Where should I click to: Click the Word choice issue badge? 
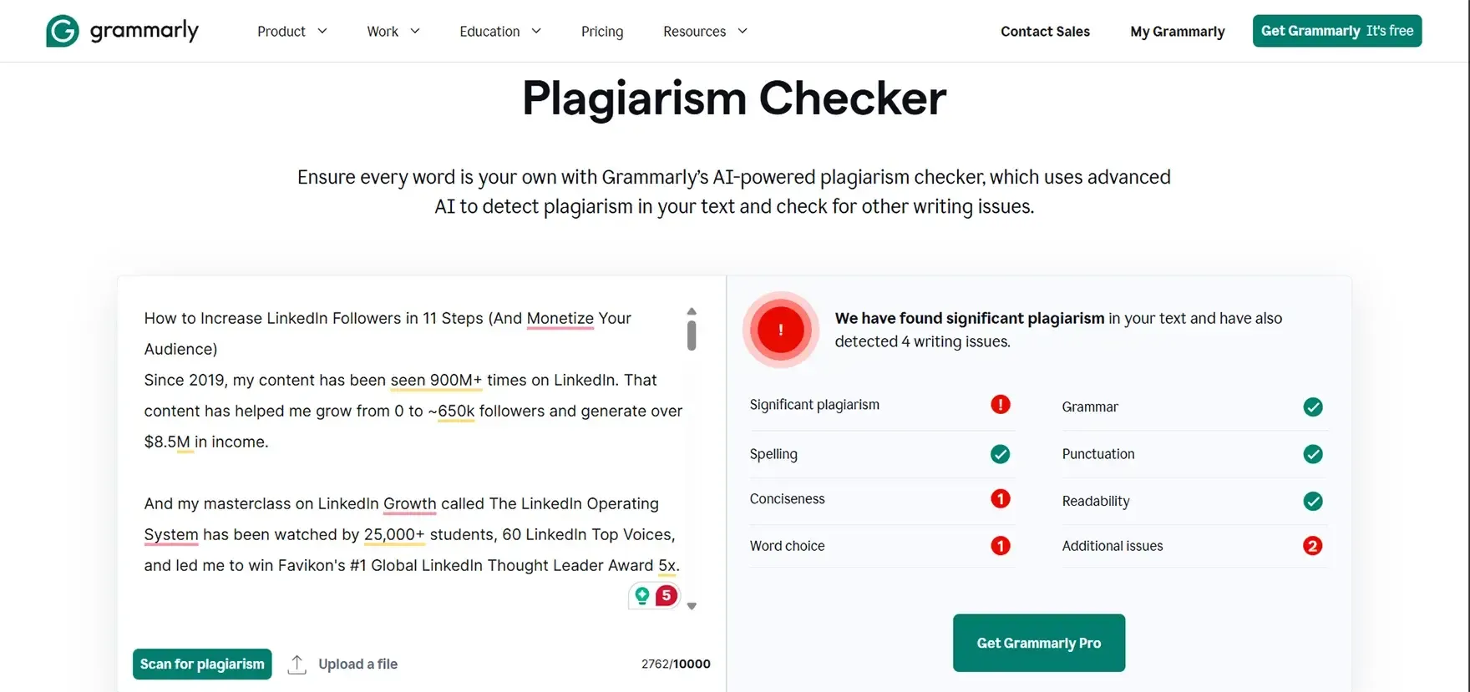pyautogui.click(x=1000, y=546)
